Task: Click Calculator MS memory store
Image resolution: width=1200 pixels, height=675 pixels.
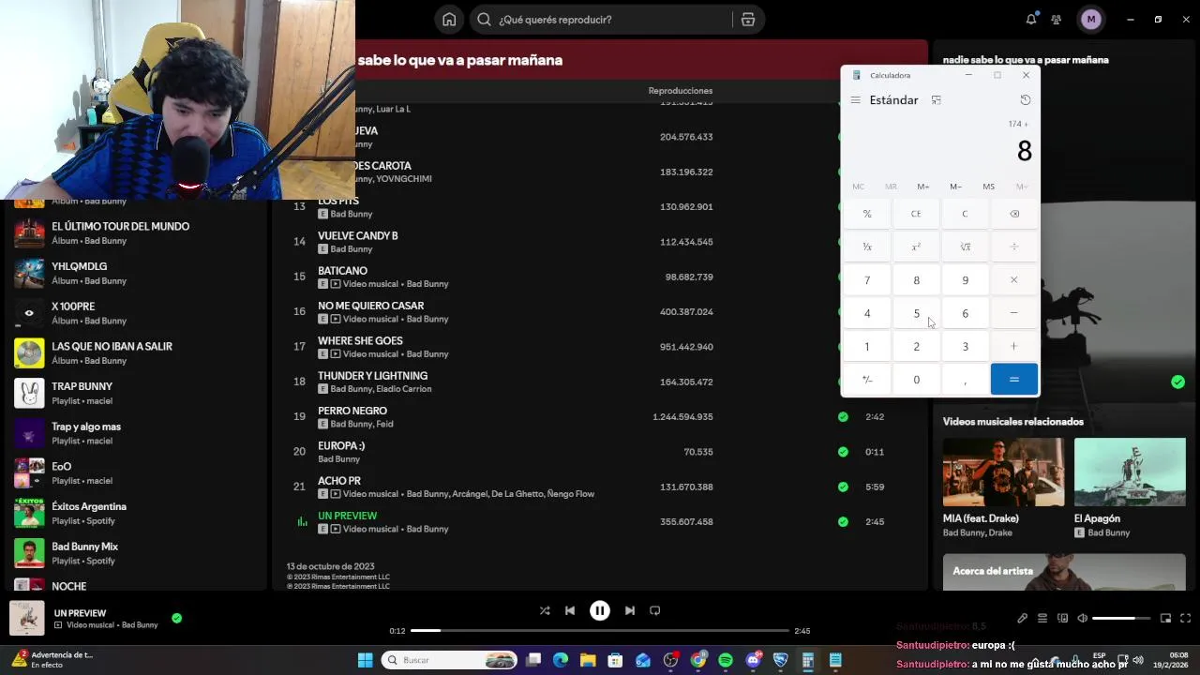Action: point(988,187)
